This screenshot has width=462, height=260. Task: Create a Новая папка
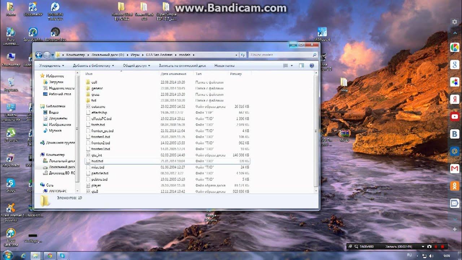tap(225, 66)
